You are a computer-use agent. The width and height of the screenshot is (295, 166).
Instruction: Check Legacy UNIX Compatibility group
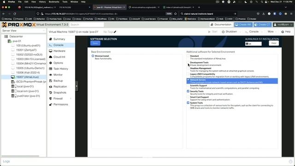point(188,74)
